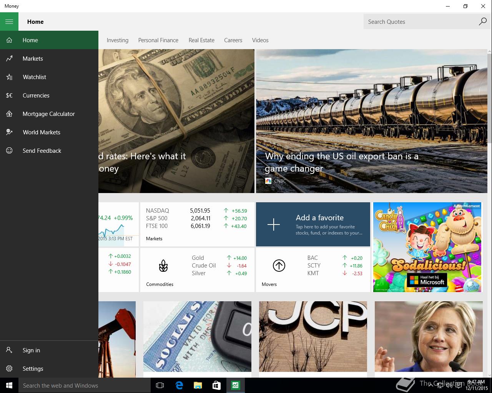Open the oil pump jack article thumbnail

[117, 339]
